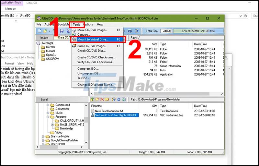Click the green '2' view icon

[124, 99]
